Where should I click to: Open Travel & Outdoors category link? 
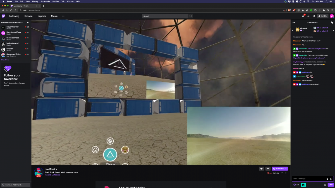tap(52, 175)
